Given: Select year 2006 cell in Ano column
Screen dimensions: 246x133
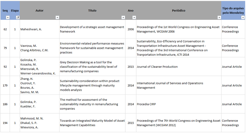Looking at the screenshot, I should 131,29.
